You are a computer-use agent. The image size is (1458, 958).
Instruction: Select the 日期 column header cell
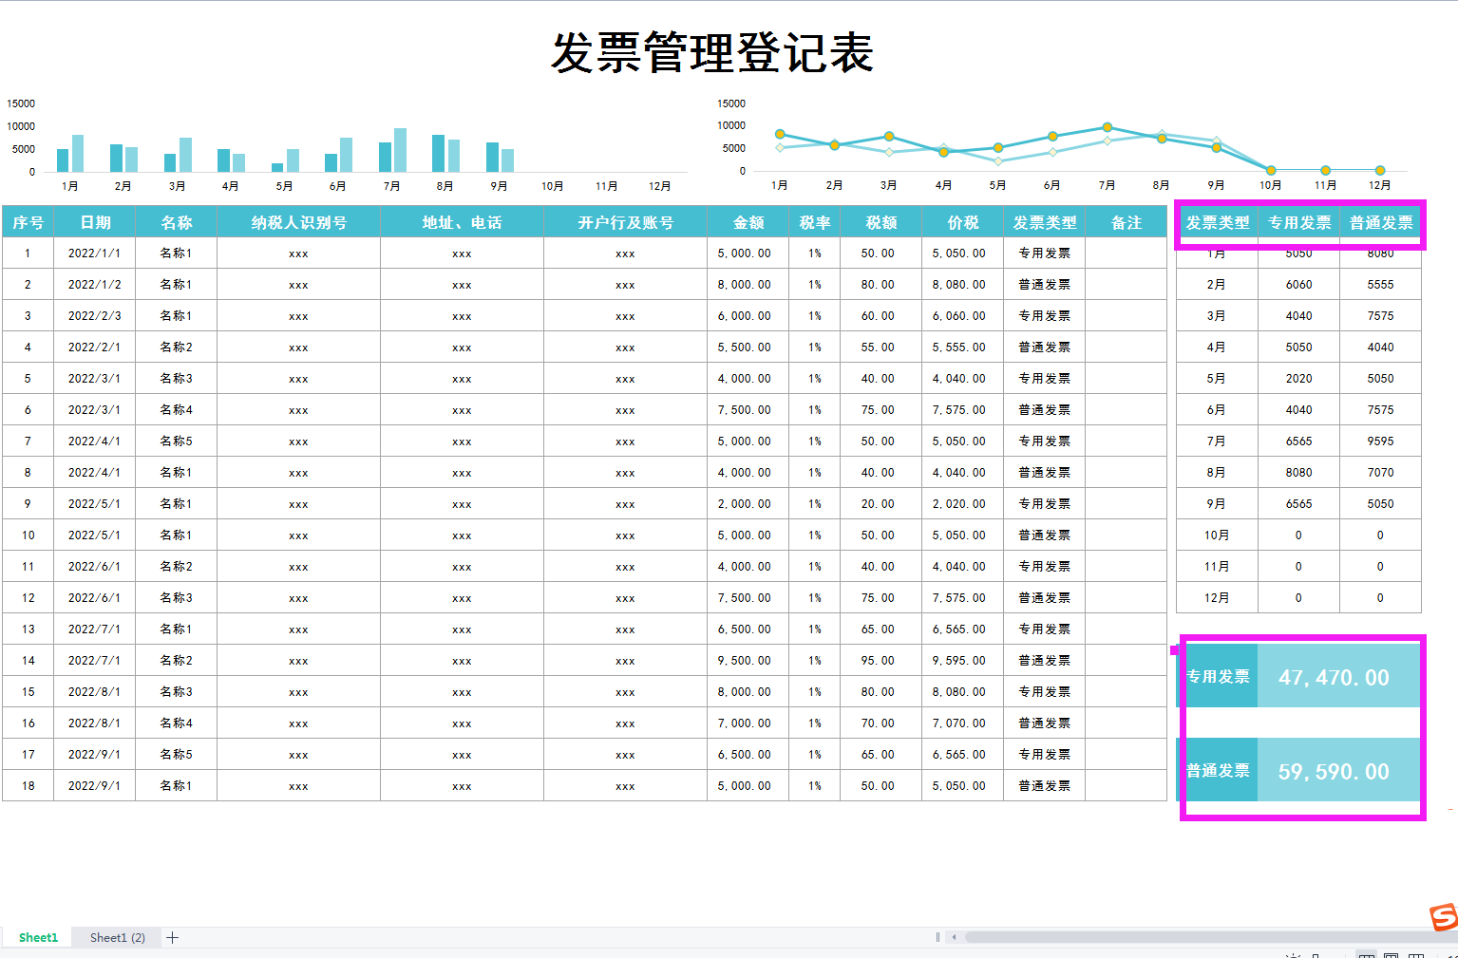tap(95, 222)
